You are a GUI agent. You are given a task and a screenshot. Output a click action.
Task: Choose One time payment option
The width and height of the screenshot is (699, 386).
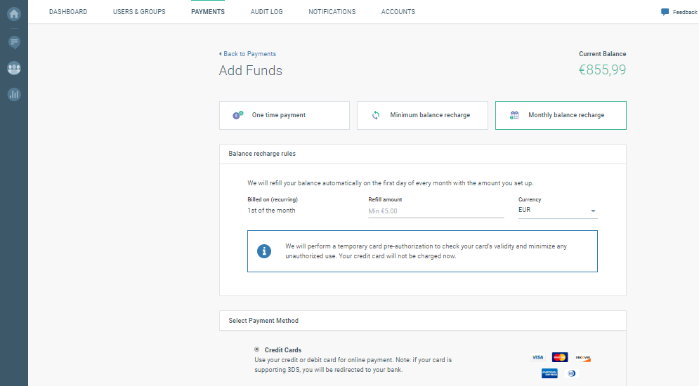click(x=285, y=115)
